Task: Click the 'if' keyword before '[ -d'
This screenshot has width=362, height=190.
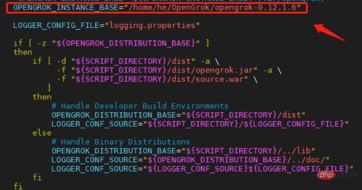Action: click(x=37, y=61)
